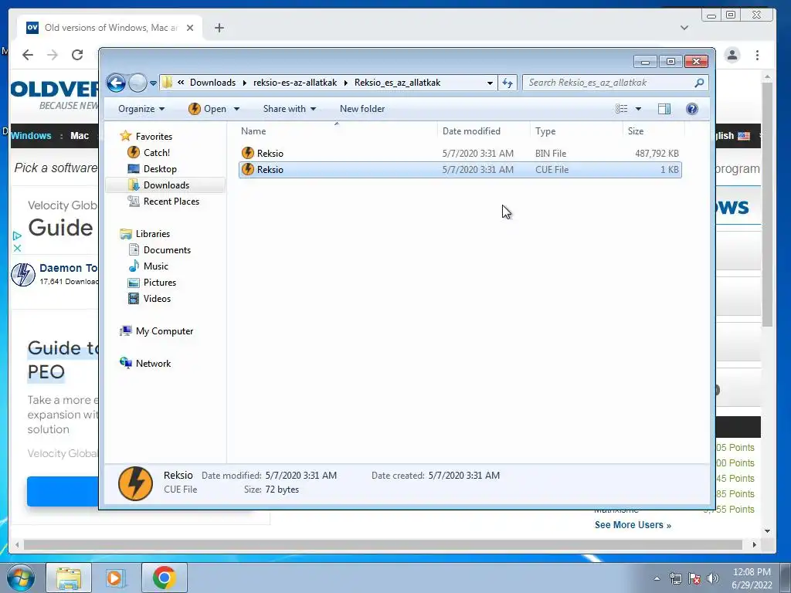
Task: Open Network in the navigation pane
Action: pyautogui.click(x=153, y=364)
